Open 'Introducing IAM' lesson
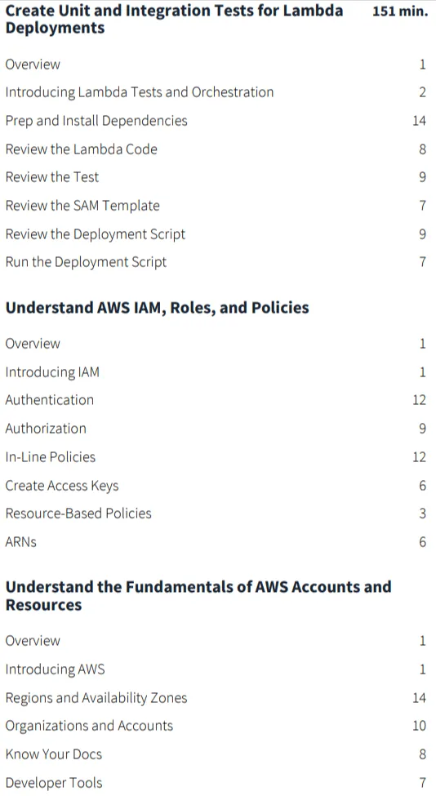This screenshot has height=796, width=436. [x=52, y=372]
